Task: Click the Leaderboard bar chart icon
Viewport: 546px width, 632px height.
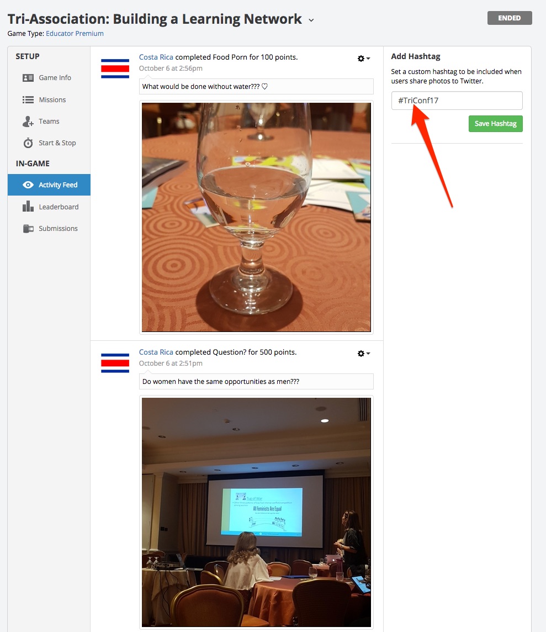Action: pos(28,207)
